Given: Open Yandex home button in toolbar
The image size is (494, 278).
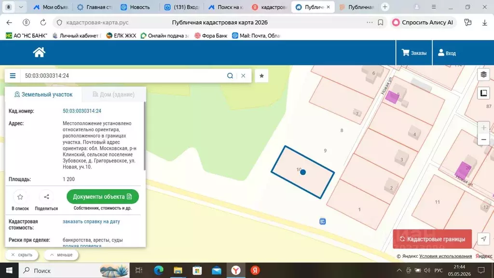Looking at the screenshot, I should [26, 22].
